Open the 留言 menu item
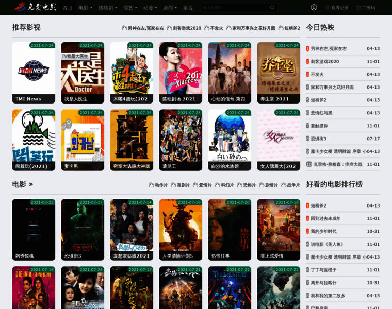 coord(188,8)
